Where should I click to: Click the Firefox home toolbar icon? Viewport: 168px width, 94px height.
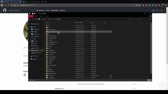(143, 5)
